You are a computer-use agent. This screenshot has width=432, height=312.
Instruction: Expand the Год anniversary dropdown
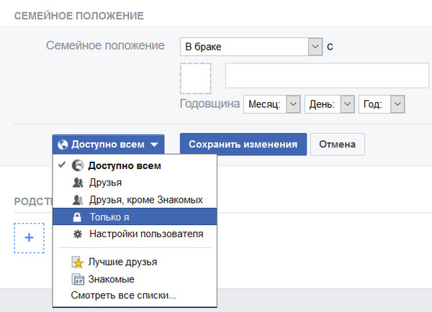(383, 104)
